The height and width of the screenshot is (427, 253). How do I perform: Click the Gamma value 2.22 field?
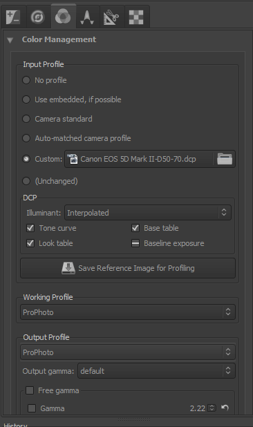click(198, 408)
